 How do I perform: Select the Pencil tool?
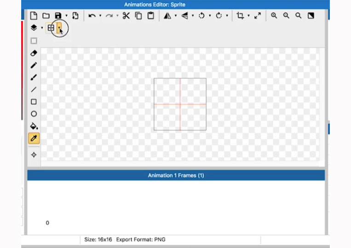(34, 66)
